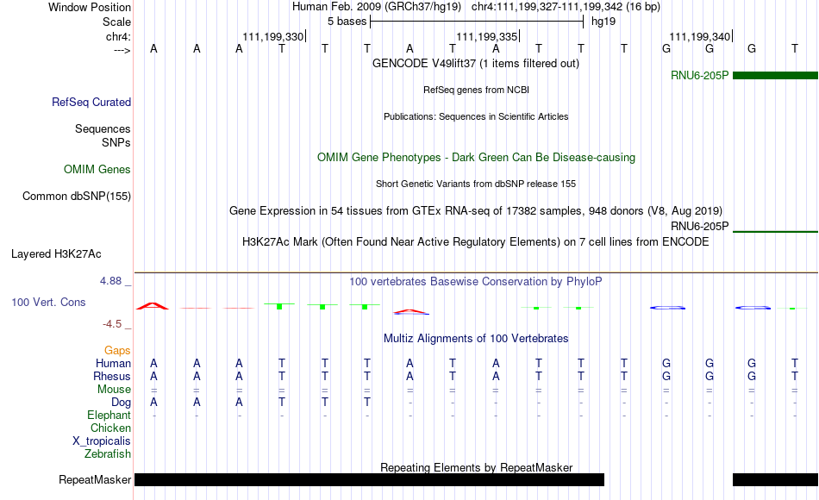
Task: Click the GENCODE V49lift37 track title
Action: (x=475, y=64)
